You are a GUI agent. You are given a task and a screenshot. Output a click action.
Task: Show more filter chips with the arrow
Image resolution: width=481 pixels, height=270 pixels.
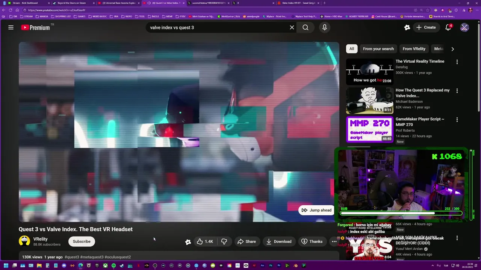tap(452, 49)
